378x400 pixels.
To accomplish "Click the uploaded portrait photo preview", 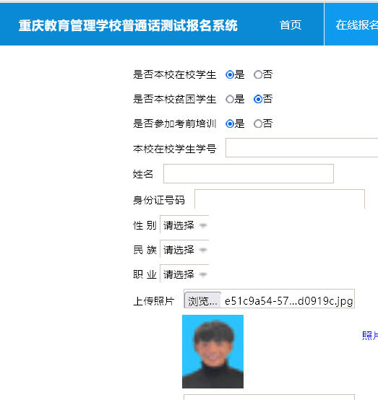I will 212,352.
